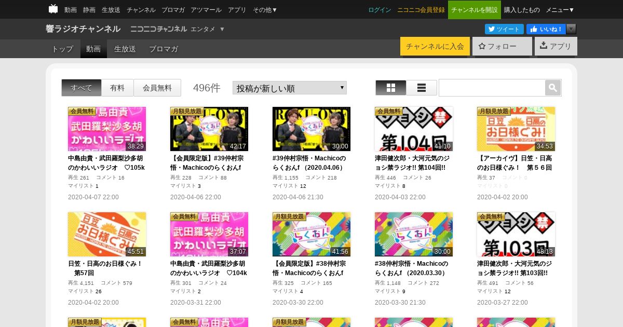Click アツマール in the top navigation bar
Image resolution: width=623 pixels, height=327 pixels.
pos(206,10)
